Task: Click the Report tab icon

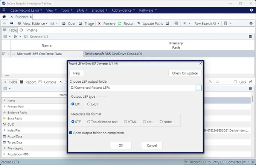Action: (x=21, y=82)
